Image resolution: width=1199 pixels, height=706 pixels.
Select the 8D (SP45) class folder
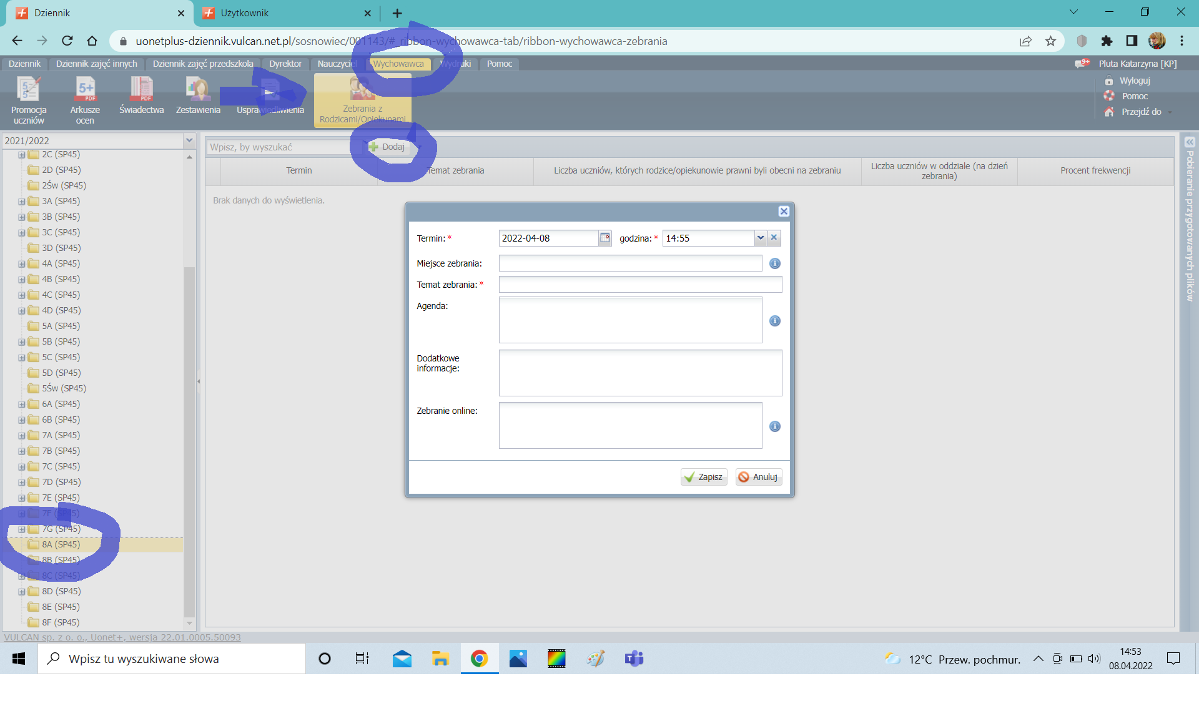[61, 591]
